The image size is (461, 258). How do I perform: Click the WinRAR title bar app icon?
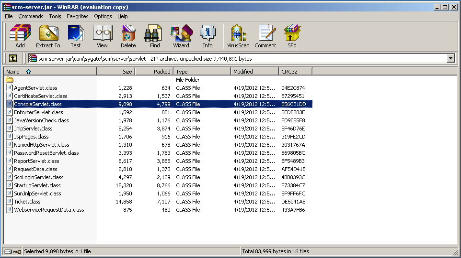(7, 7)
